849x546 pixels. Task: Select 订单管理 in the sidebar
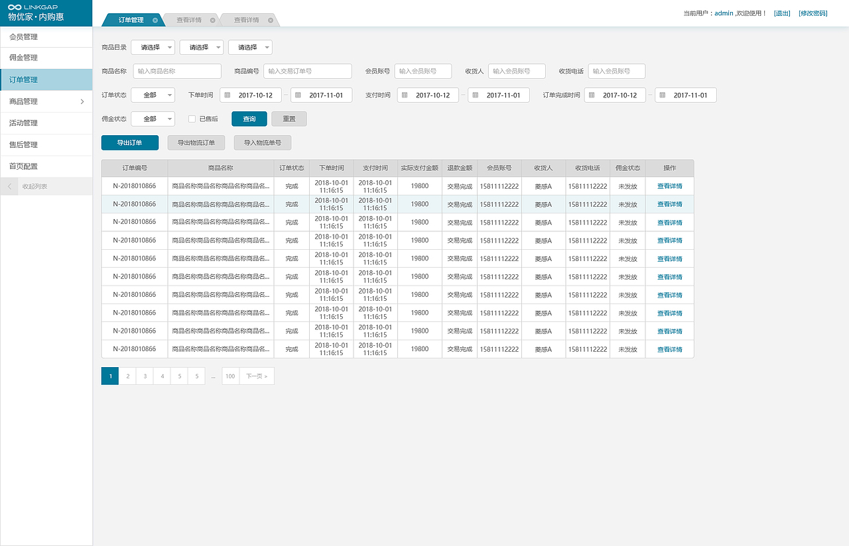pyautogui.click(x=46, y=80)
